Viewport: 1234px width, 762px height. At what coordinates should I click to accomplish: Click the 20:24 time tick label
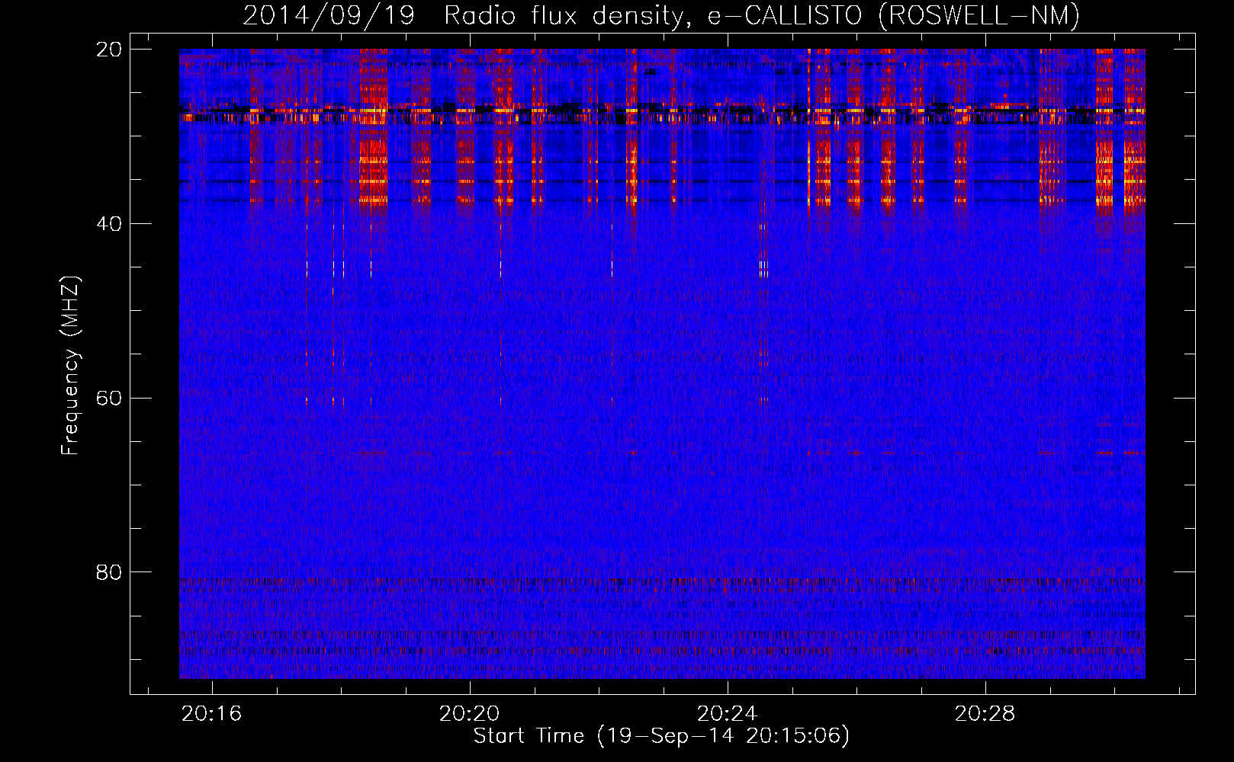tap(728, 713)
